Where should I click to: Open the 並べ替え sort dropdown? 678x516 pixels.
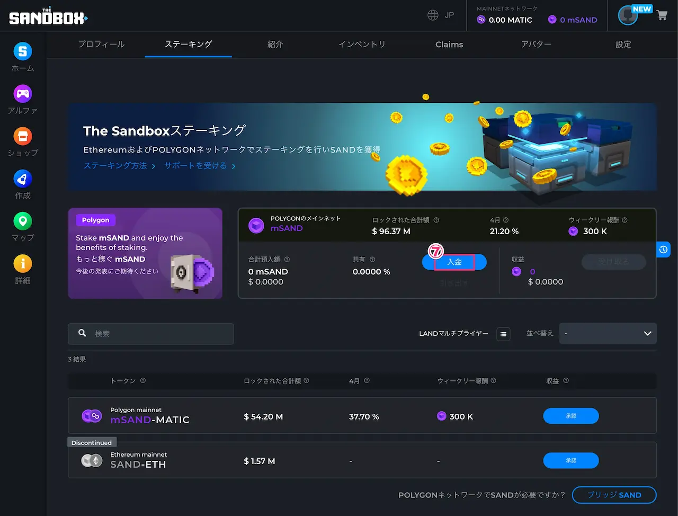[608, 333]
